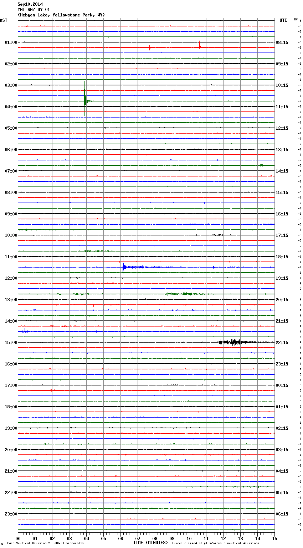Image resolution: width=303 pixels, height=548 pixels.
Task: Select the 02:00 MST time label
Action: (x=11, y=64)
